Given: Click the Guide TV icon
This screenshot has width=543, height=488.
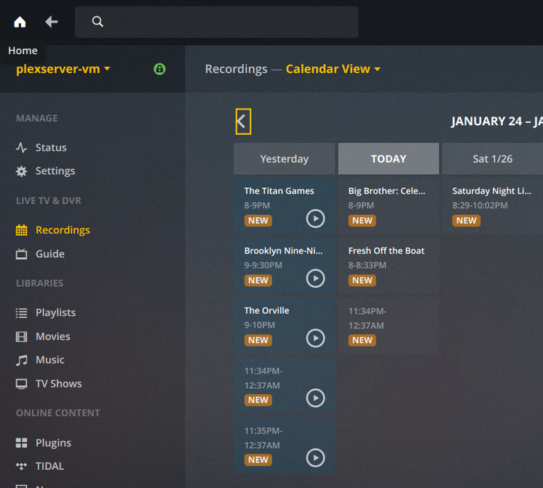Looking at the screenshot, I should tap(21, 254).
